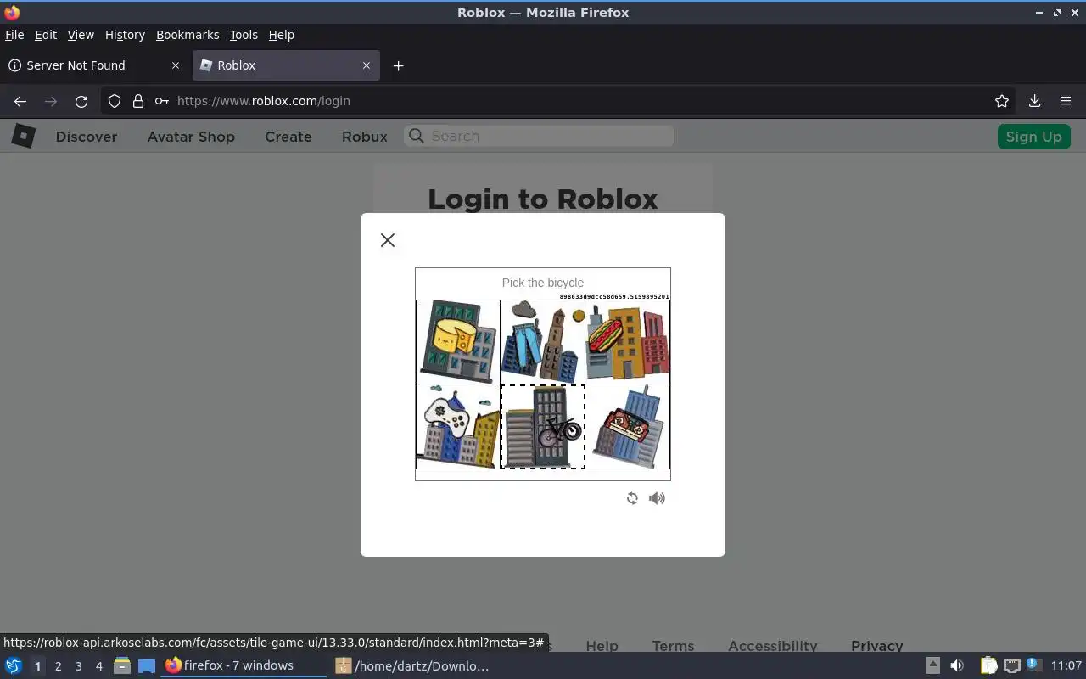Open the Edit menu
Screen dimensions: 1086x679
click(46, 35)
